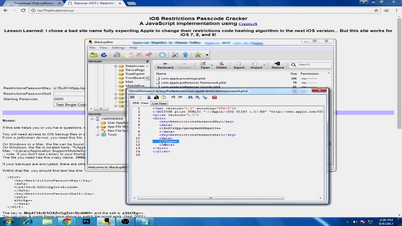Viewport: 402px width, 226px height.
Task: Click the undo arrow in plist editor
Action: click(173, 98)
